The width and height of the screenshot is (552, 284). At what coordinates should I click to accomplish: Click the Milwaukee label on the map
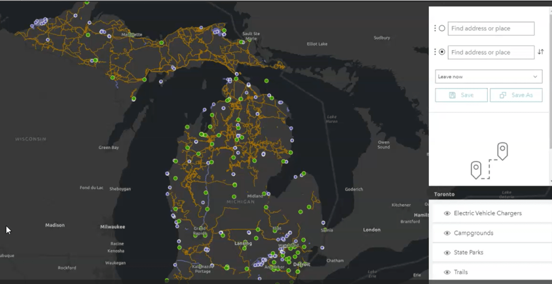click(x=112, y=227)
